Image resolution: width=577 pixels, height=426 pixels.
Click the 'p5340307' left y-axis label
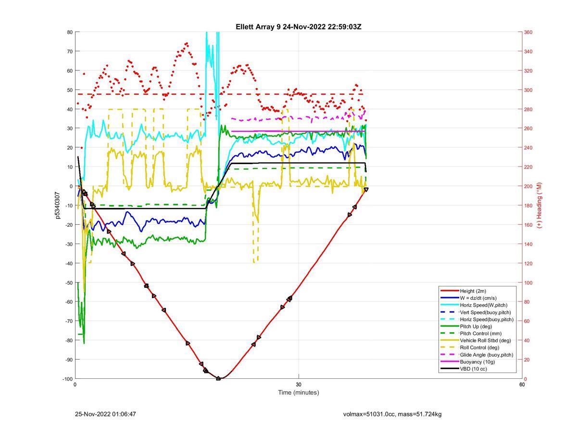pyautogui.click(x=57, y=206)
